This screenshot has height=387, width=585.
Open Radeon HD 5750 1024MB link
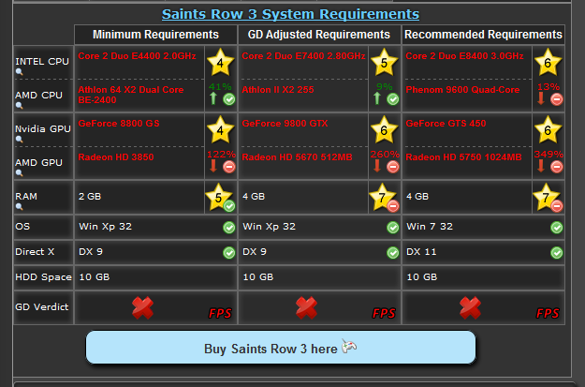463,156
